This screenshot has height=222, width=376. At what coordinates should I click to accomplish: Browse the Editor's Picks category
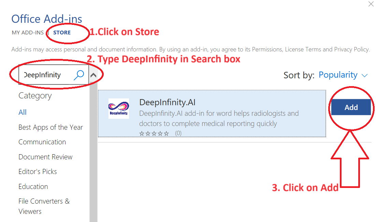[38, 172]
